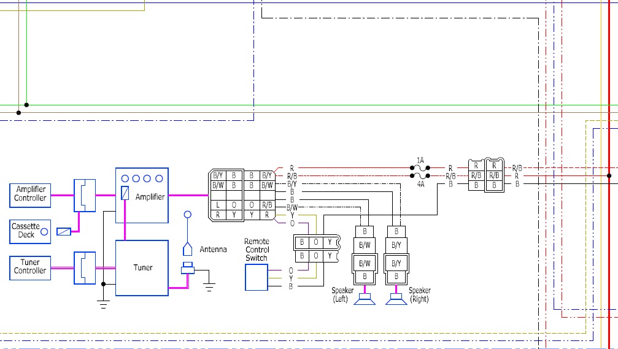Click the 4A fuse symbol
The height and width of the screenshot is (349, 618).
420,176
